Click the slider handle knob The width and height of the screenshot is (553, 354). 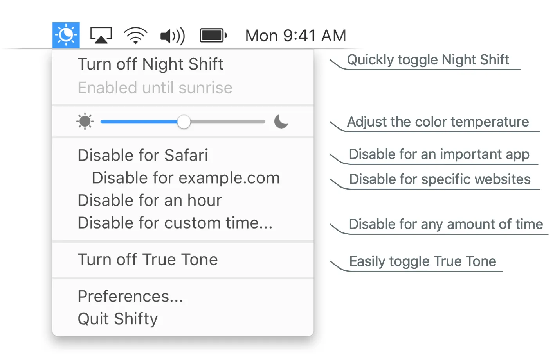pos(184,122)
